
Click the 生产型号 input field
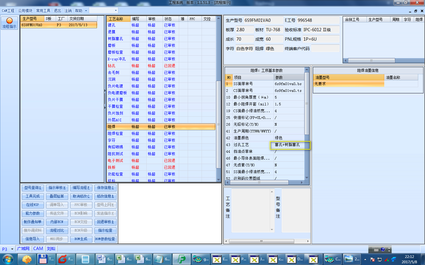pyautogui.click(x=263, y=20)
